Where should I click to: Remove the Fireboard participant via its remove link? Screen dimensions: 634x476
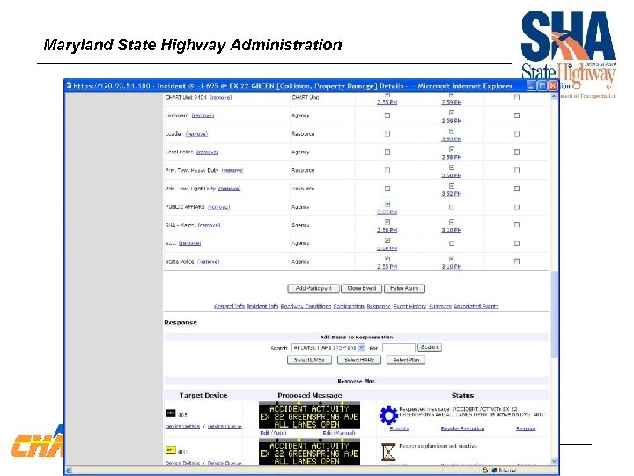pyautogui.click(x=203, y=115)
